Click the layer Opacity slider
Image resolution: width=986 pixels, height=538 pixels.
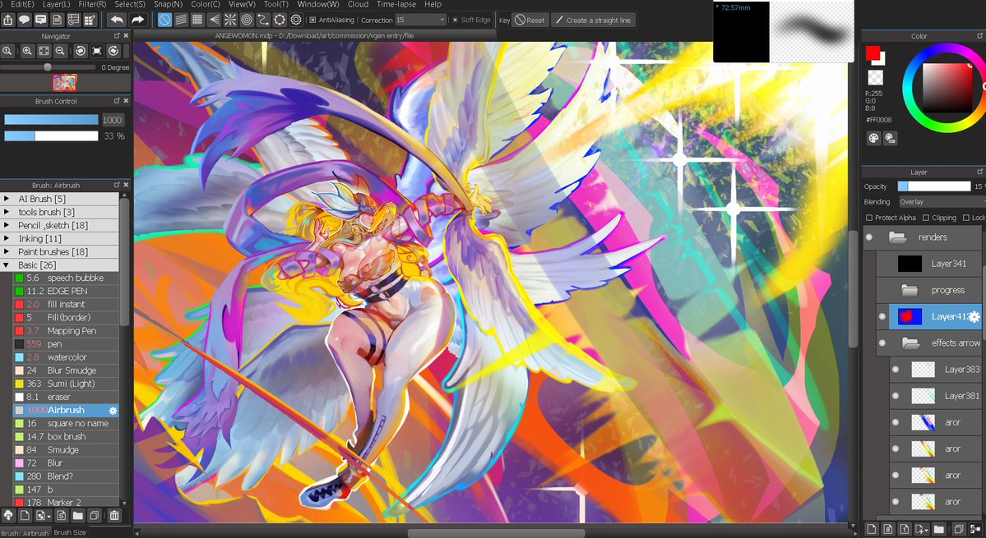(x=934, y=186)
